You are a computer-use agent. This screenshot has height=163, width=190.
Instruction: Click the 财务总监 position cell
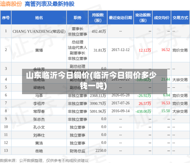78,151
